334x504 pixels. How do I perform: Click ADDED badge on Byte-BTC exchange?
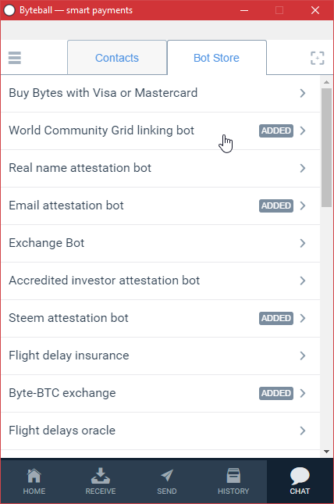(276, 393)
